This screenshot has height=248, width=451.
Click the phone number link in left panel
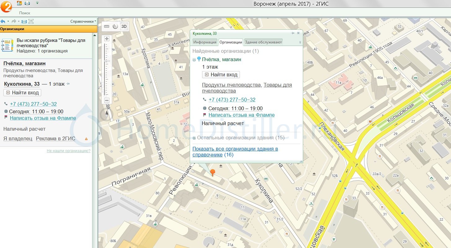pos(33,104)
